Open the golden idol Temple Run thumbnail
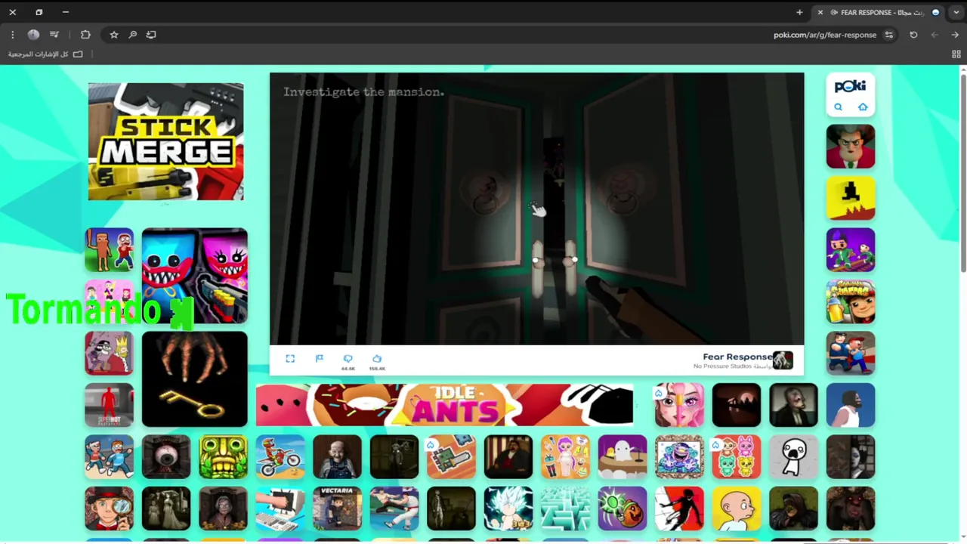Image resolution: width=967 pixels, height=544 pixels. click(223, 457)
